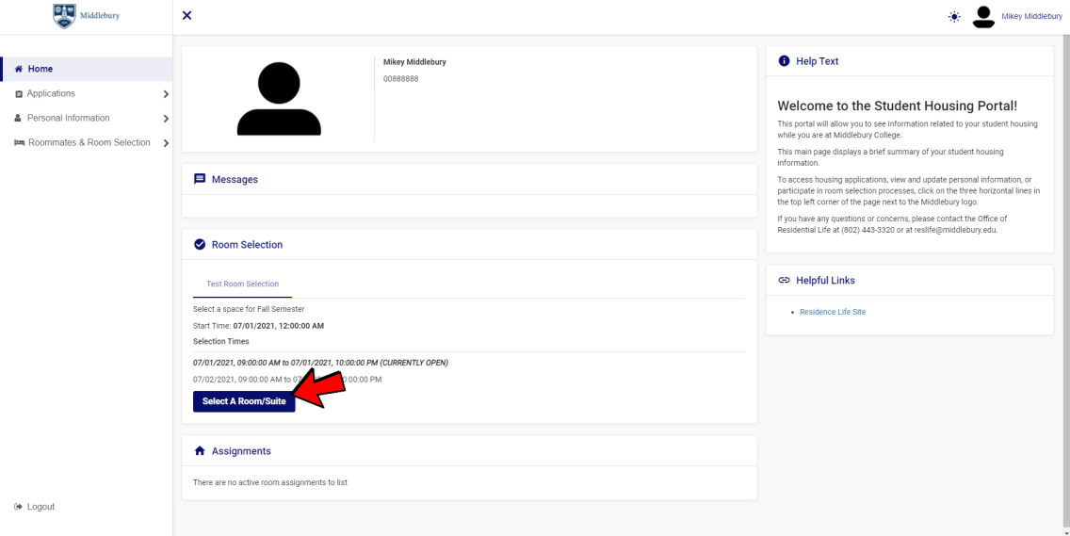Click the Roommates bed icon
This screenshot has height=536, width=1070.
pyautogui.click(x=19, y=142)
